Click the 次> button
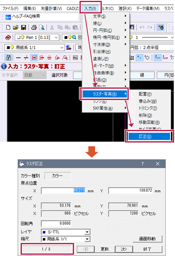175x256 pixels. 124,249
